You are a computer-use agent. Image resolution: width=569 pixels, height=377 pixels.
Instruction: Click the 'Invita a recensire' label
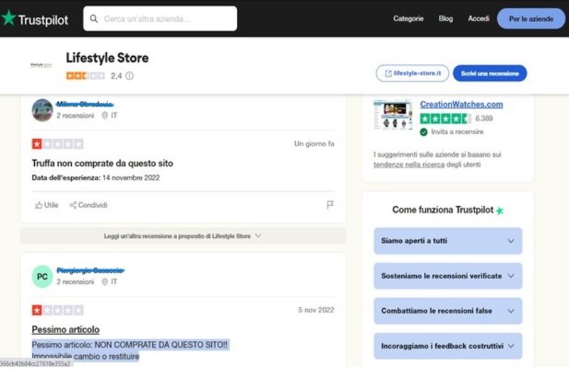[x=457, y=132]
